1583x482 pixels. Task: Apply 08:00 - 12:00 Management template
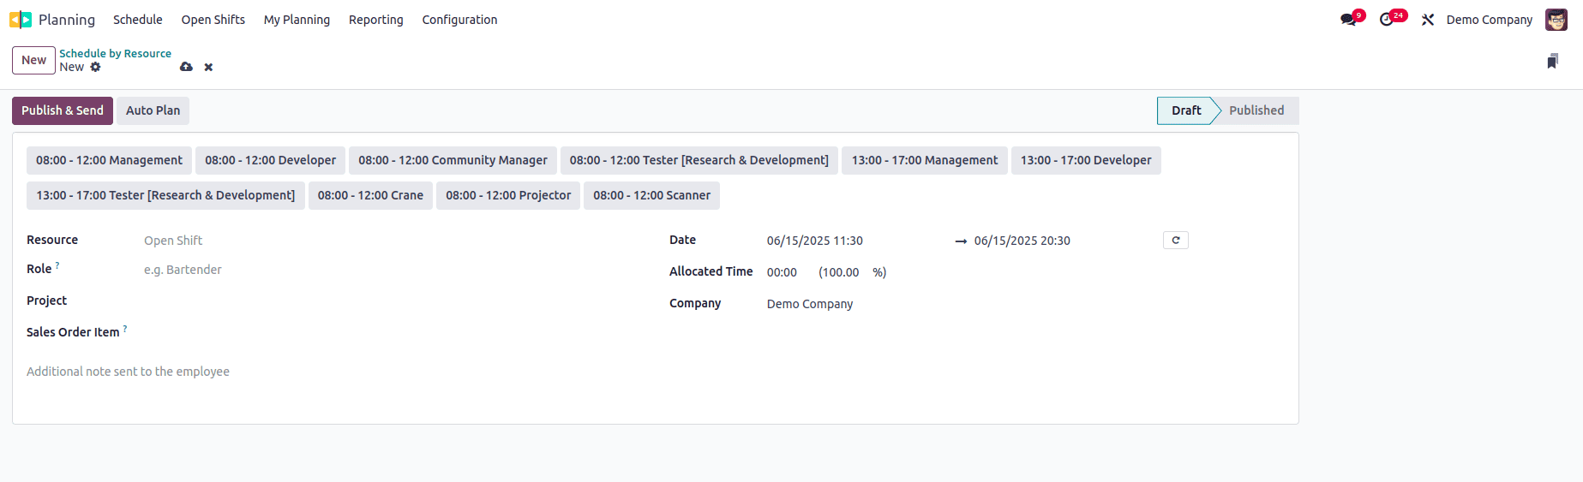[x=109, y=160]
